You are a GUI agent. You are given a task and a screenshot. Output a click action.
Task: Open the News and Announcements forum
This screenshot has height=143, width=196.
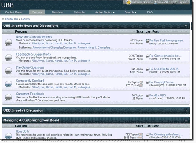point(34,37)
